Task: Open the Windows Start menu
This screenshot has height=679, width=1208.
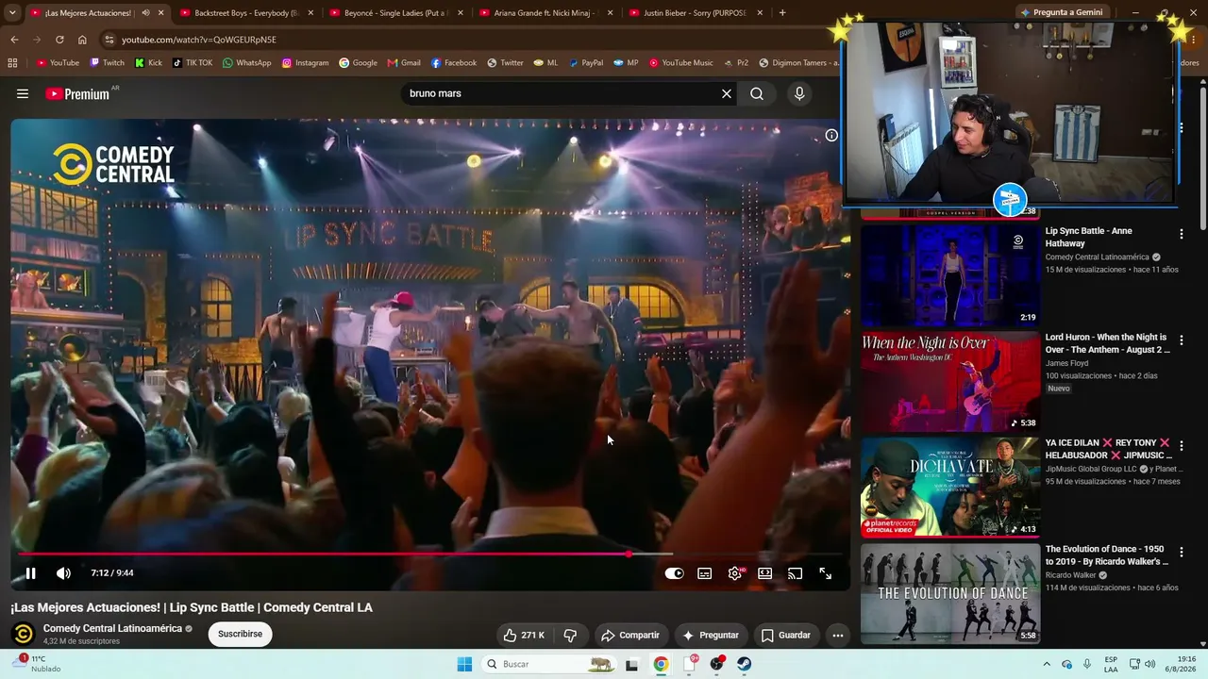Action: 464,664
